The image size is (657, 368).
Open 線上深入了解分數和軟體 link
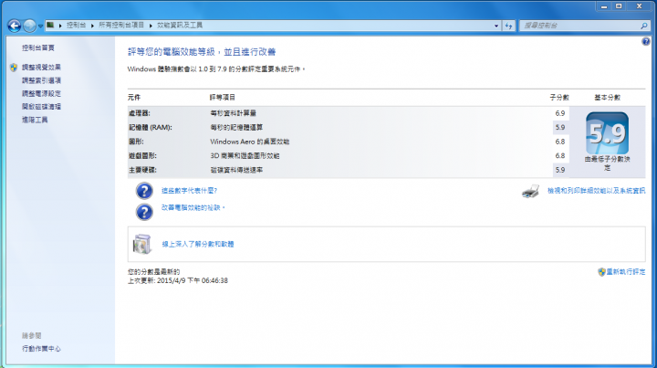coord(198,244)
